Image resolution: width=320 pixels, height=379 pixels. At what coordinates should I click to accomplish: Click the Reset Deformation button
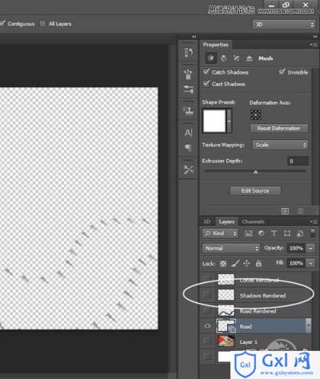[278, 128]
